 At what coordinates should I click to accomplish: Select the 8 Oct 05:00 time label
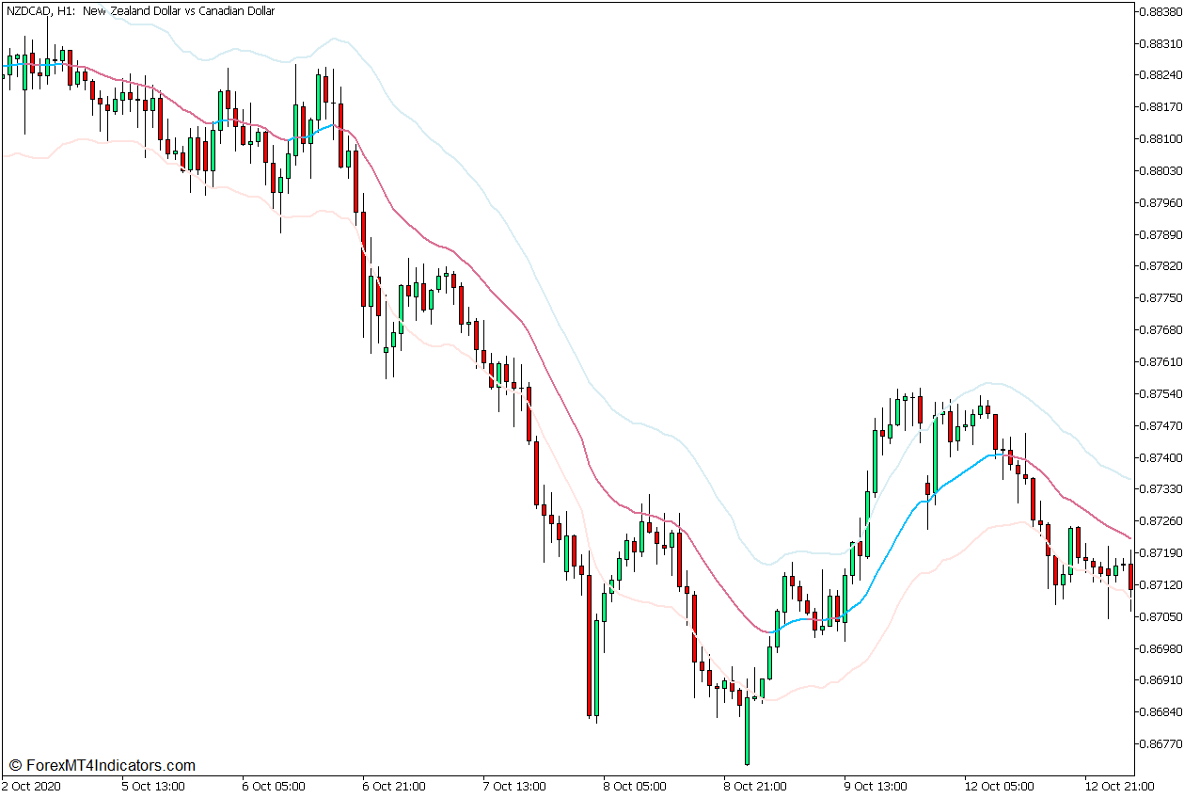635,786
